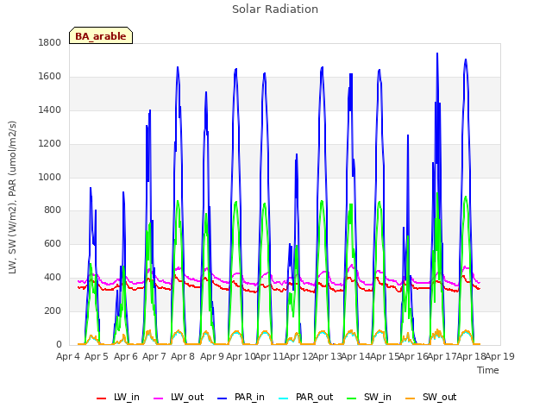Toggle the PAR_out legend label
The width and height of the screenshot is (552, 414).
coord(314,397)
